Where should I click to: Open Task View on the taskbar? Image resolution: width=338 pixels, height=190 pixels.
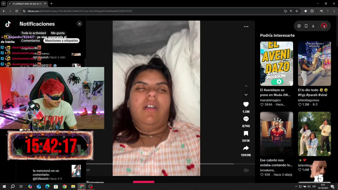click(x=21, y=187)
